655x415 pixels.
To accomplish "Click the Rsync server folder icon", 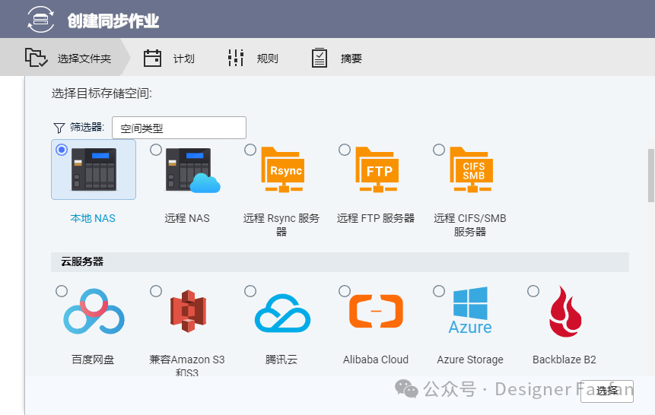I will (282, 170).
